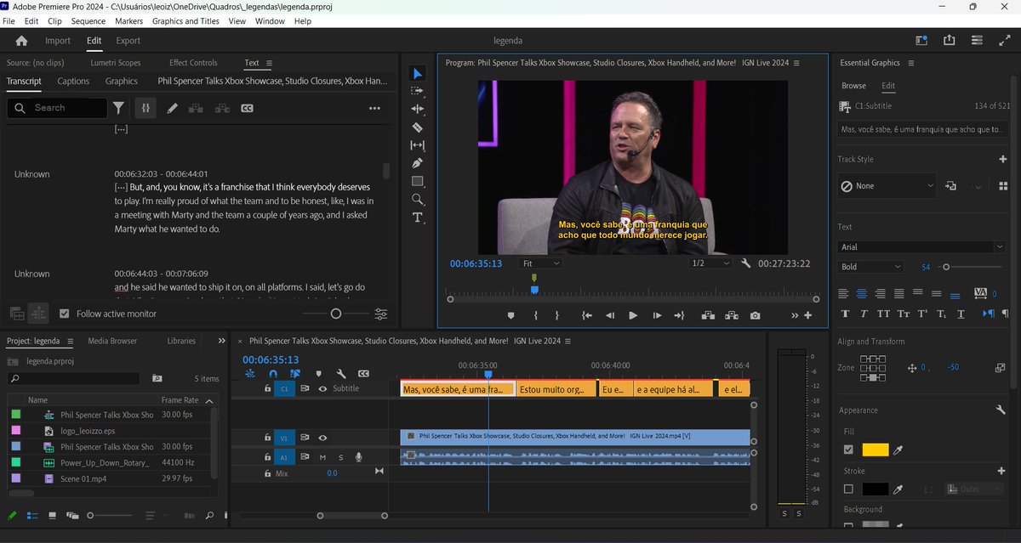
Task: Toggle Snap in the timeline
Action: pos(272,373)
